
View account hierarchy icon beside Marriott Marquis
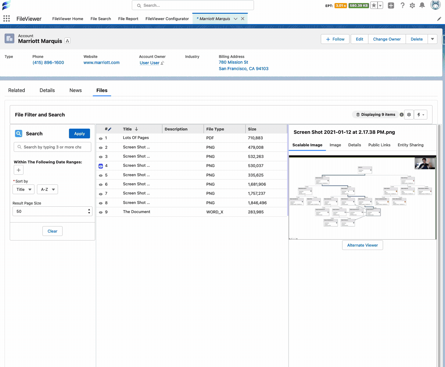click(x=67, y=41)
